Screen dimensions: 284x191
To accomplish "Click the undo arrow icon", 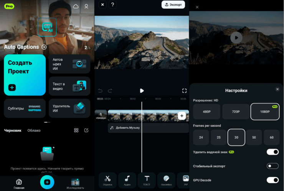I will pyautogui.click(x=101, y=91).
